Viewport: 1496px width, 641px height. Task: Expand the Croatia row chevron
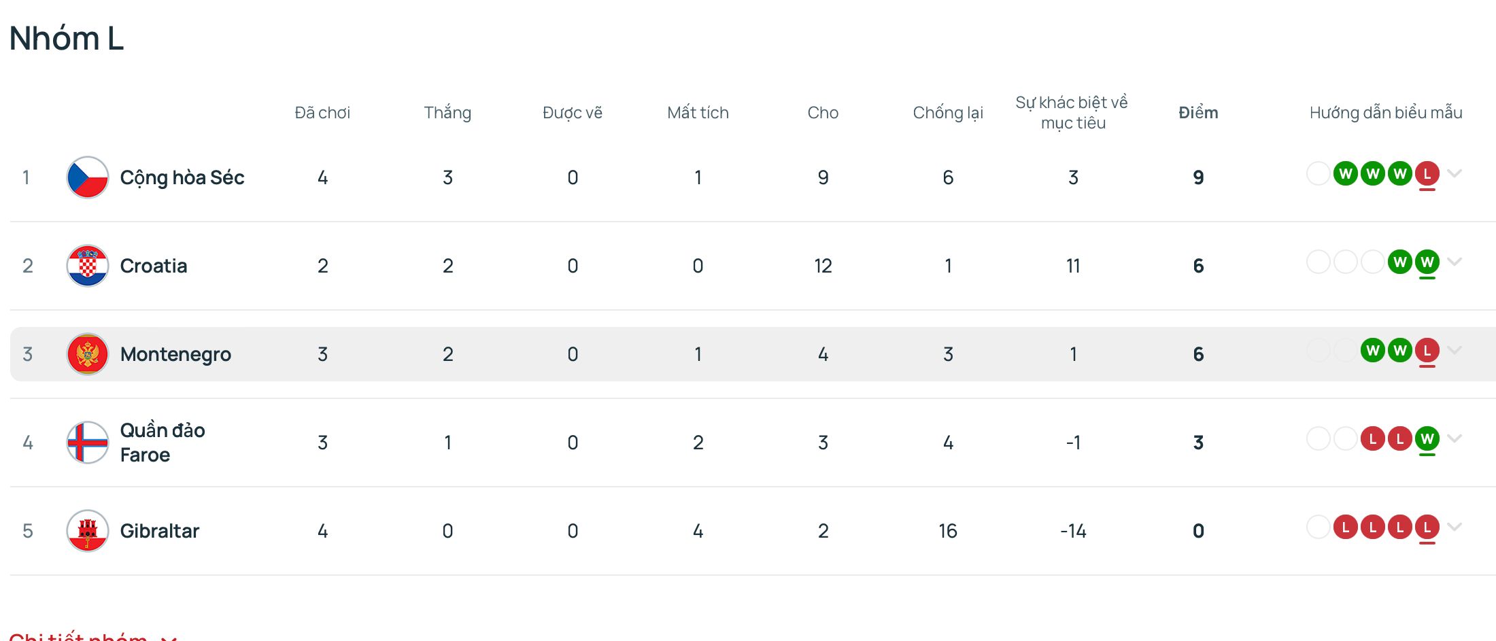tap(1455, 262)
